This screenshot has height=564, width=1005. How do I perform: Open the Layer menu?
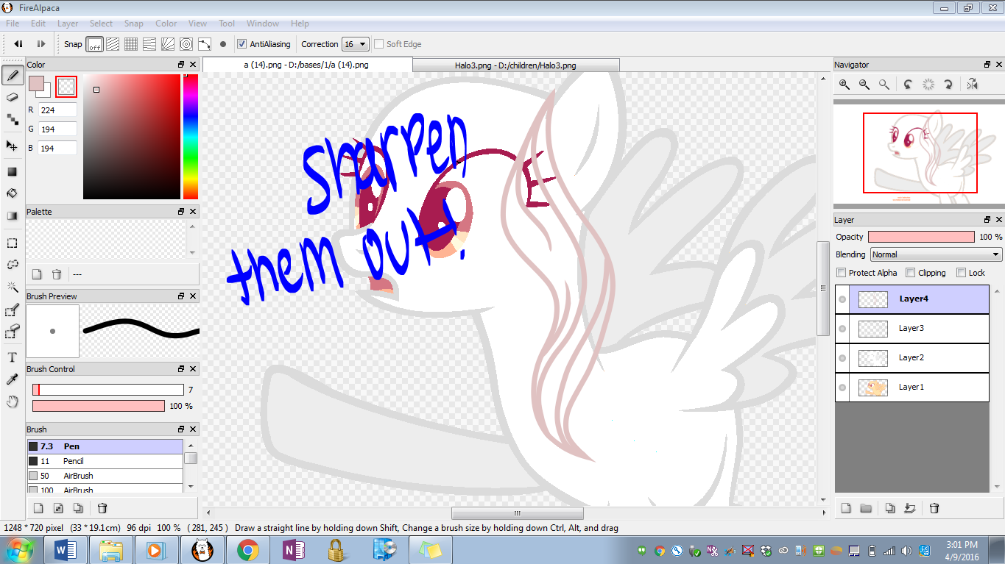pos(68,24)
